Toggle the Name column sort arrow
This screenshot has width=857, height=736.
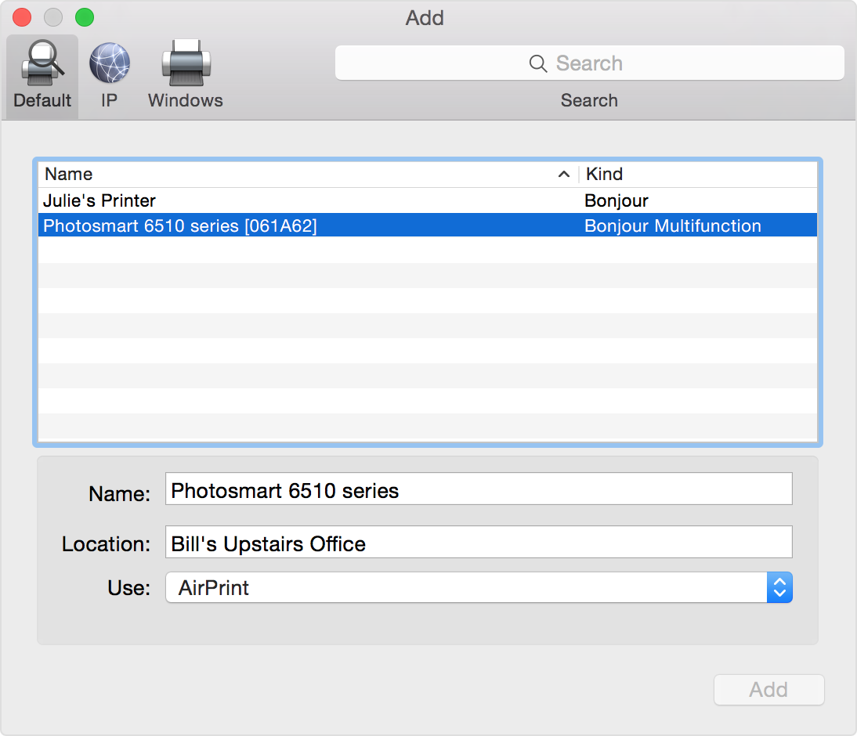point(563,175)
